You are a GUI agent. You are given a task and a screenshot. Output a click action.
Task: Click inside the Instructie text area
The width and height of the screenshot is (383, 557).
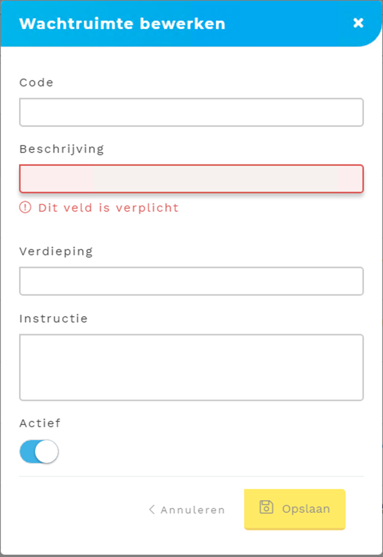[191, 367]
